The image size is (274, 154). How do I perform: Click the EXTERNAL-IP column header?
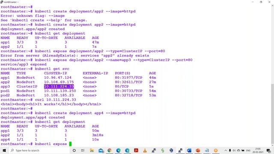[95, 73]
